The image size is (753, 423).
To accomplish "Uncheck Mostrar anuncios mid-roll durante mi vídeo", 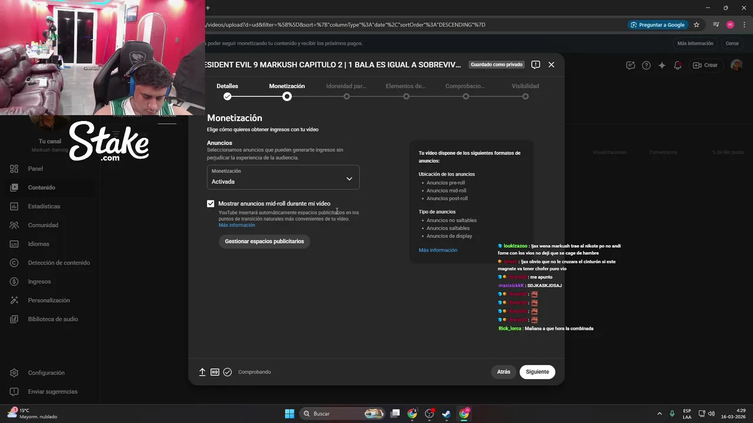I will (211, 204).
